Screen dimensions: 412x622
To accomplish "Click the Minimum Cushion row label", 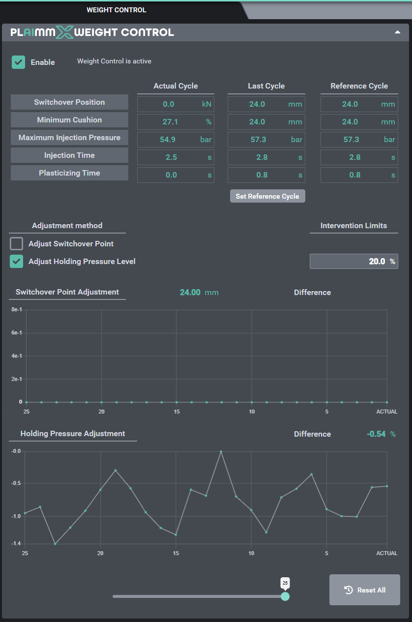I will (x=69, y=120).
